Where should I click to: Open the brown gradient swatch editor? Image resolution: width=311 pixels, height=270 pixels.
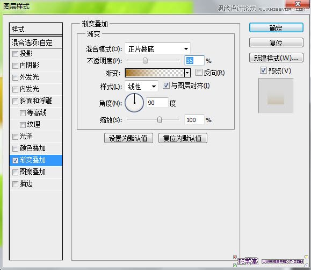(x=155, y=73)
